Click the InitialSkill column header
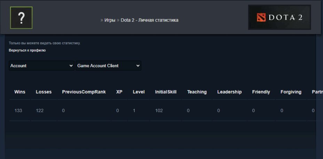Screen dimensions: 323x159 (x=166, y=92)
